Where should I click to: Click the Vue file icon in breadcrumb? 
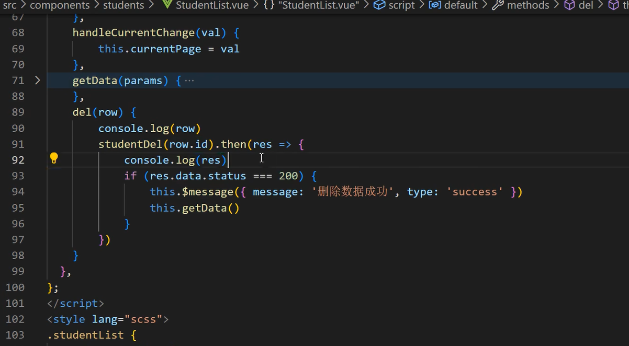167,5
